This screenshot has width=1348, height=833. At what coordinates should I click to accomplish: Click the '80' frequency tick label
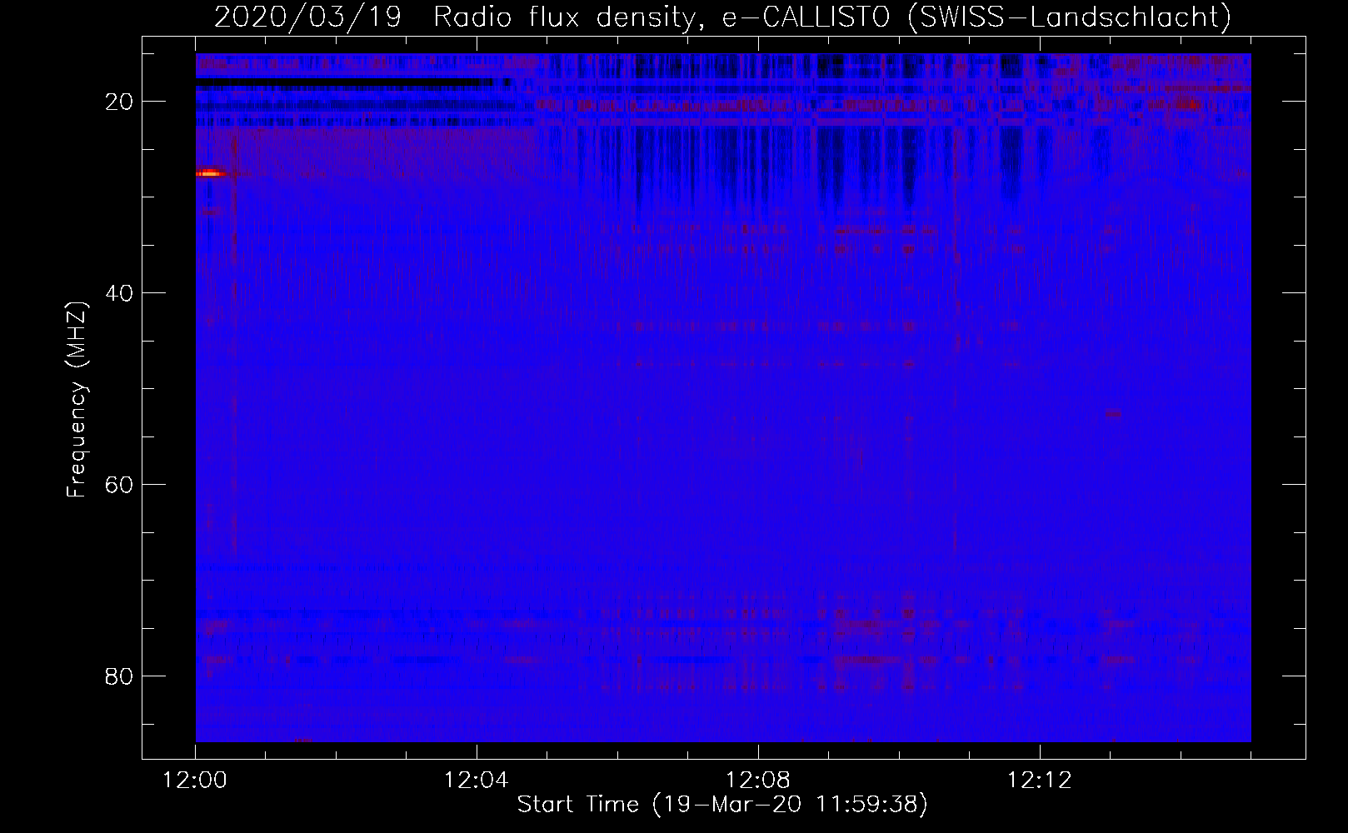point(119,676)
